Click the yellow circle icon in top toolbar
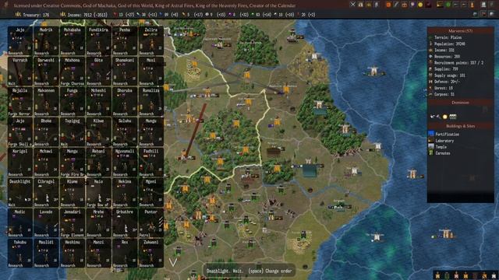499x280 pixels. coord(420,5)
